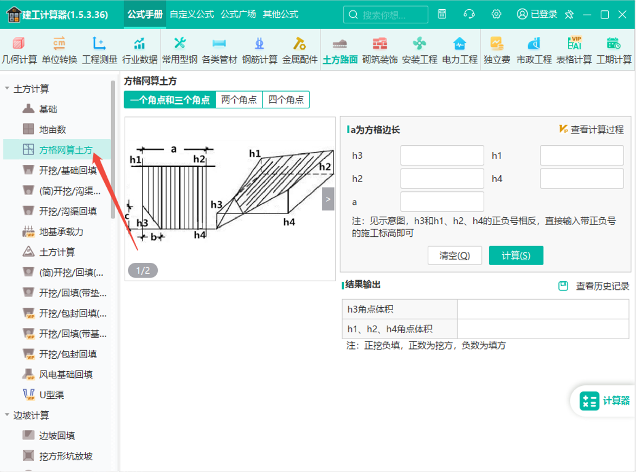Open customer service headset icon
This screenshot has height=472, width=636.
470,14
